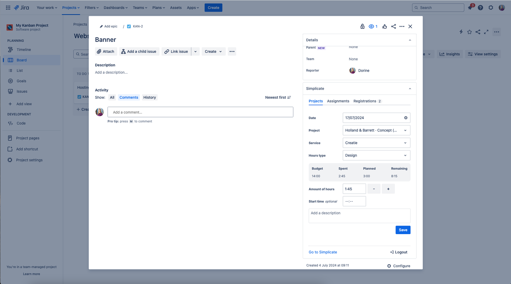Click the blue Create button in top bar
This screenshot has height=284, width=511.
coord(213,8)
